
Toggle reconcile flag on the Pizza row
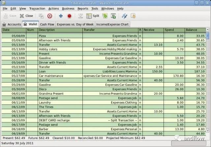click(x=140, y=36)
